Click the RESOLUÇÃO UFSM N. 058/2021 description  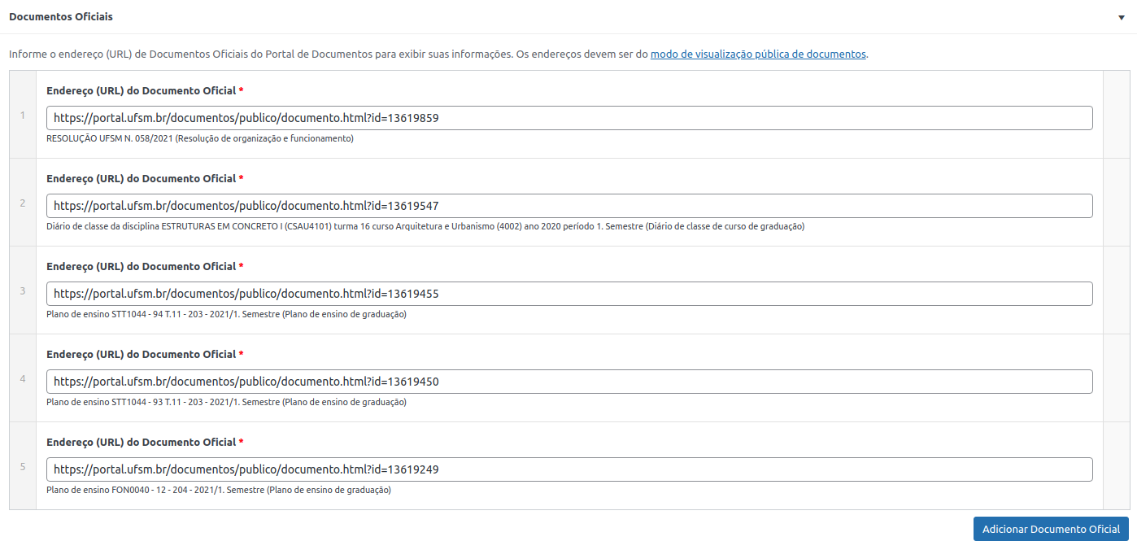click(200, 139)
